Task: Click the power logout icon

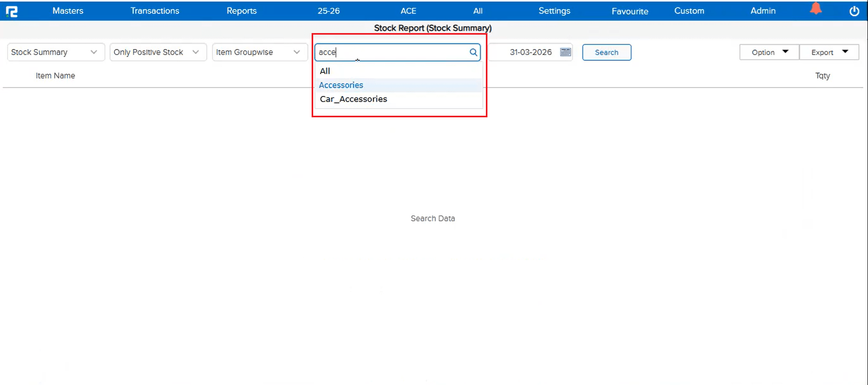Action: (x=854, y=11)
